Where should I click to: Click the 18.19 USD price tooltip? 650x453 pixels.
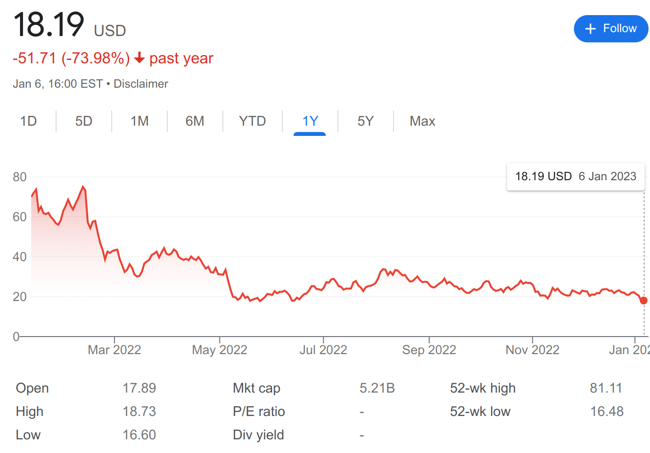tap(576, 176)
